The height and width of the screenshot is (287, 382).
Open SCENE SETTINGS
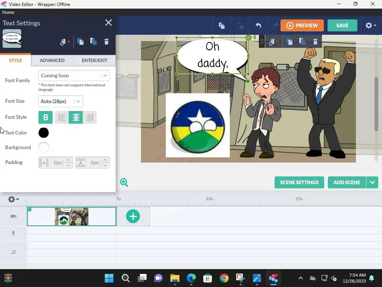[299, 182]
